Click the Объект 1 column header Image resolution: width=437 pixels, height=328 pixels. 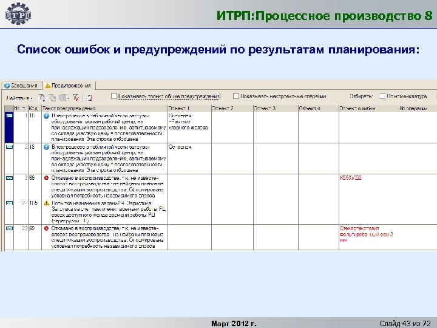(x=189, y=108)
